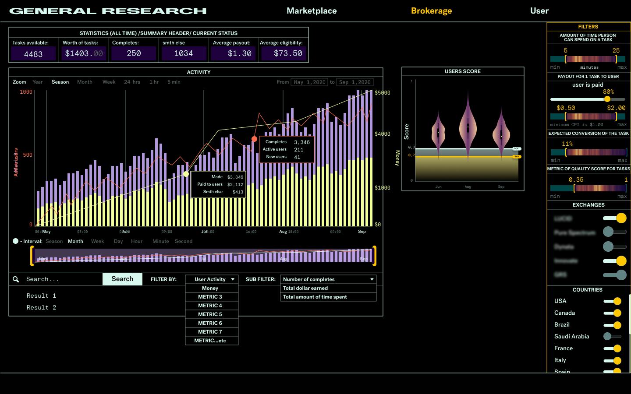Click the From date field May 1, 2020
This screenshot has width=631, height=394.
[309, 82]
